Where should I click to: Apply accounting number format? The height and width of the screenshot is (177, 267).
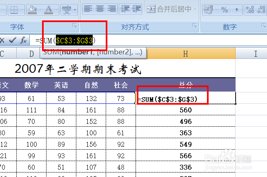point(208,10)
